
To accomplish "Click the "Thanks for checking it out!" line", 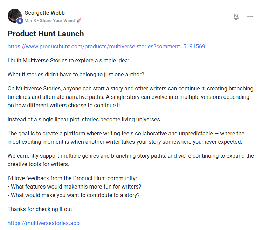I will click(41, 209).
